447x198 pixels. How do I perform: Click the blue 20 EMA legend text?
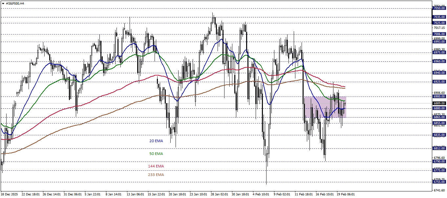156,141
